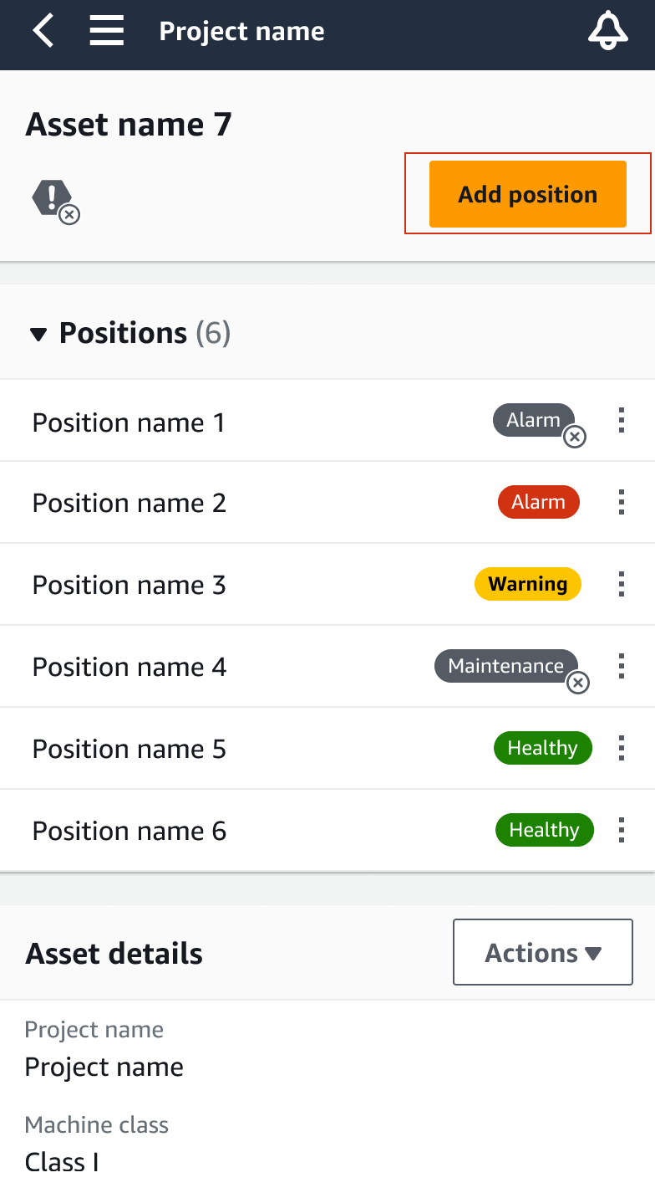Open the navigation hamburger menu

tap(106, 30)
